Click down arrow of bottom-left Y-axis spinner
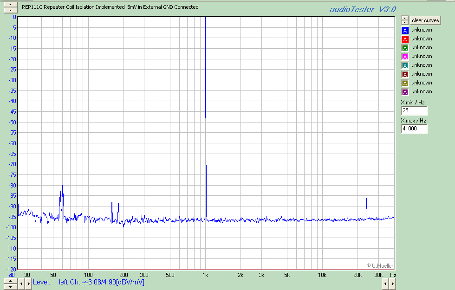The image size is (455, 290). click(x=10, y=287)
